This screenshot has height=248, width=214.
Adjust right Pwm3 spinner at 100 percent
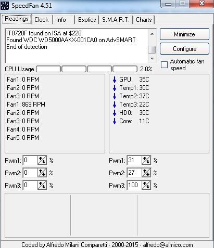click(146, 185)
